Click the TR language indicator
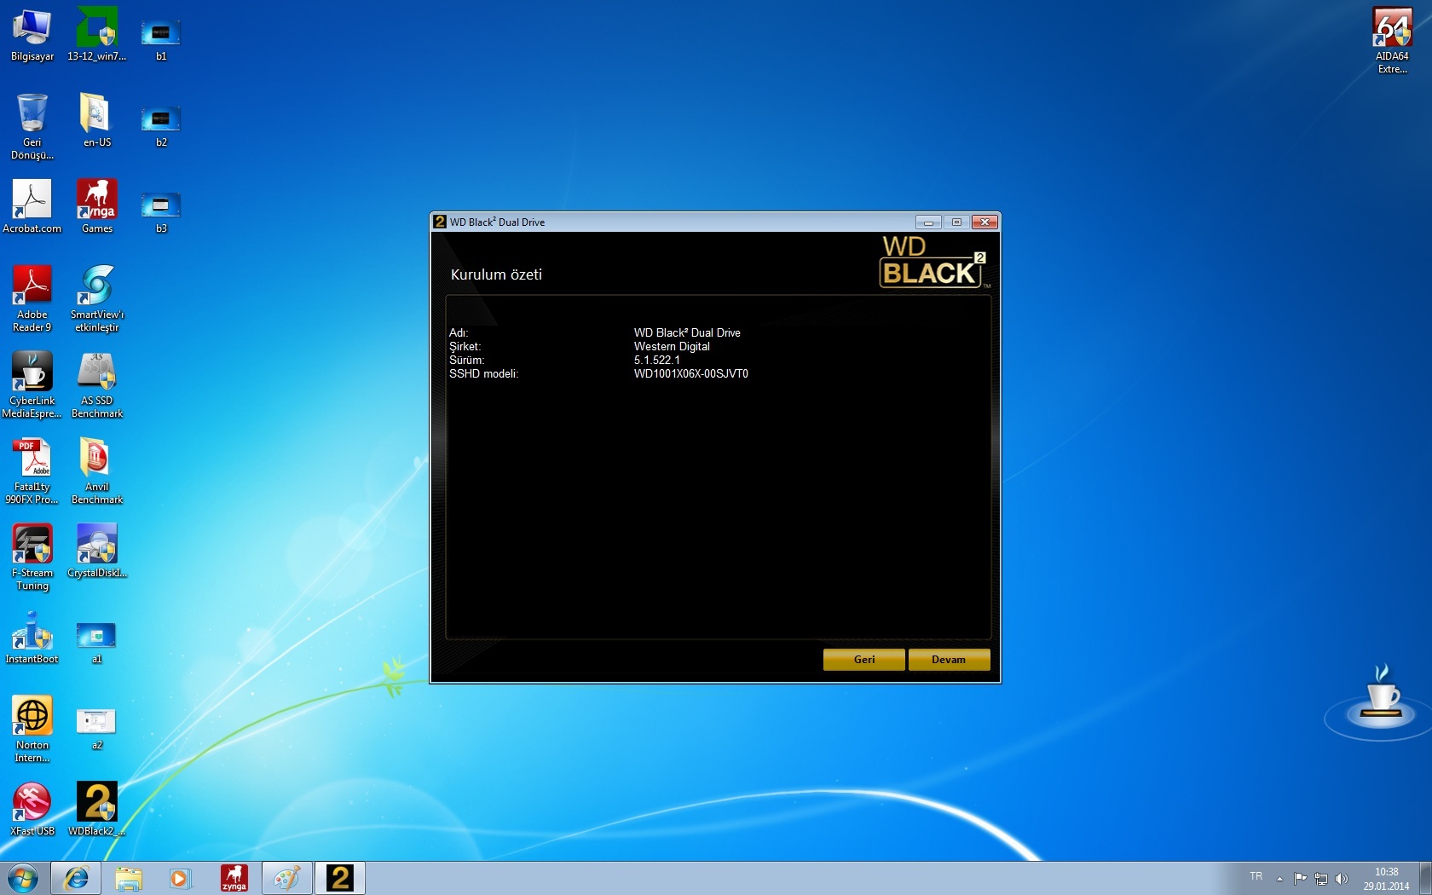The height and width of the screenshot is (895, 1432). tap(1256, 877)
